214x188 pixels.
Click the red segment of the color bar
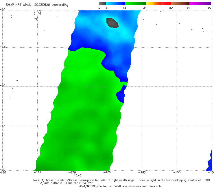(x=166, y=3)
